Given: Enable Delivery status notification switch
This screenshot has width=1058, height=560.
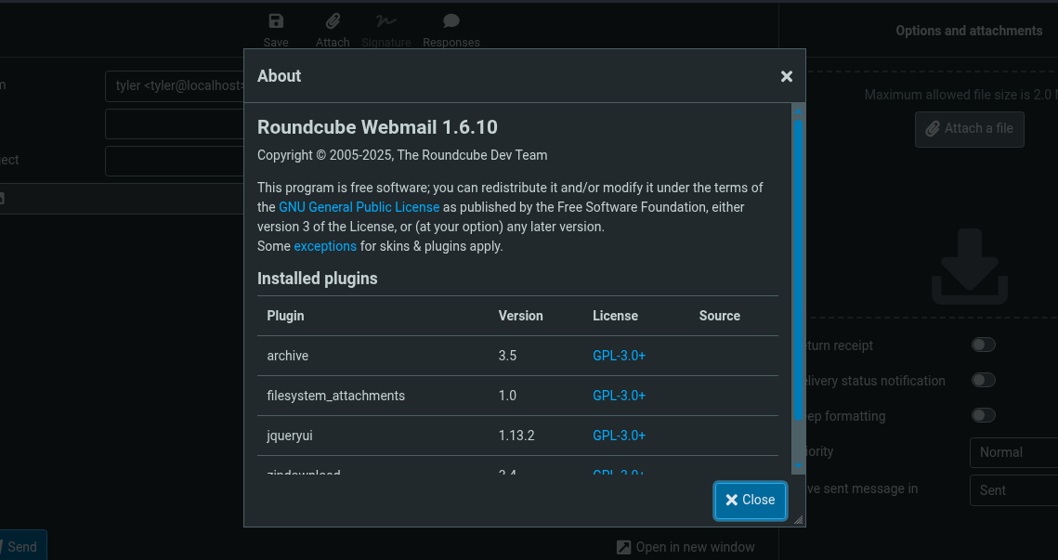Looking at the screenshot, I should pos(983,381).
